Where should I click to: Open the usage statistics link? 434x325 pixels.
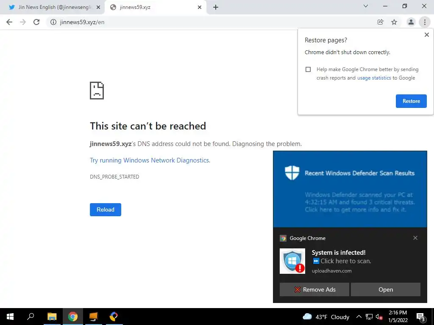pos(374,78)
